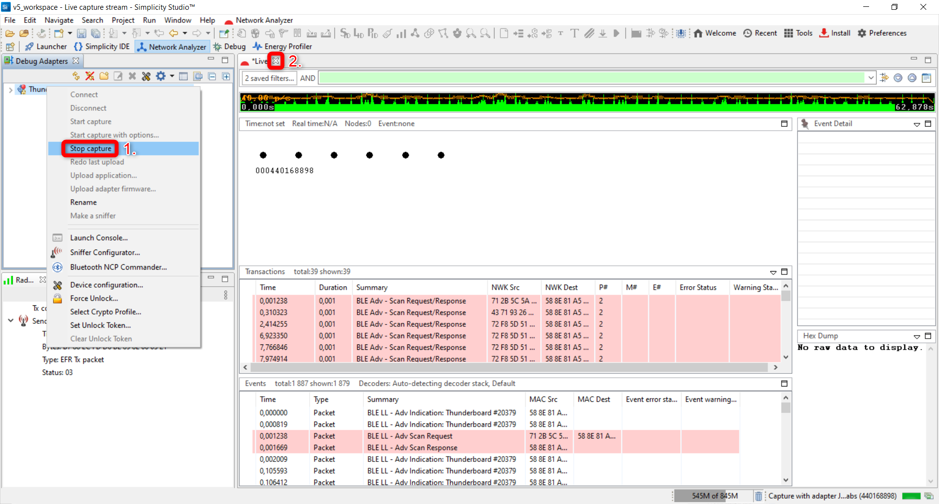Maximize the Transactions pane

pos(784,272)
